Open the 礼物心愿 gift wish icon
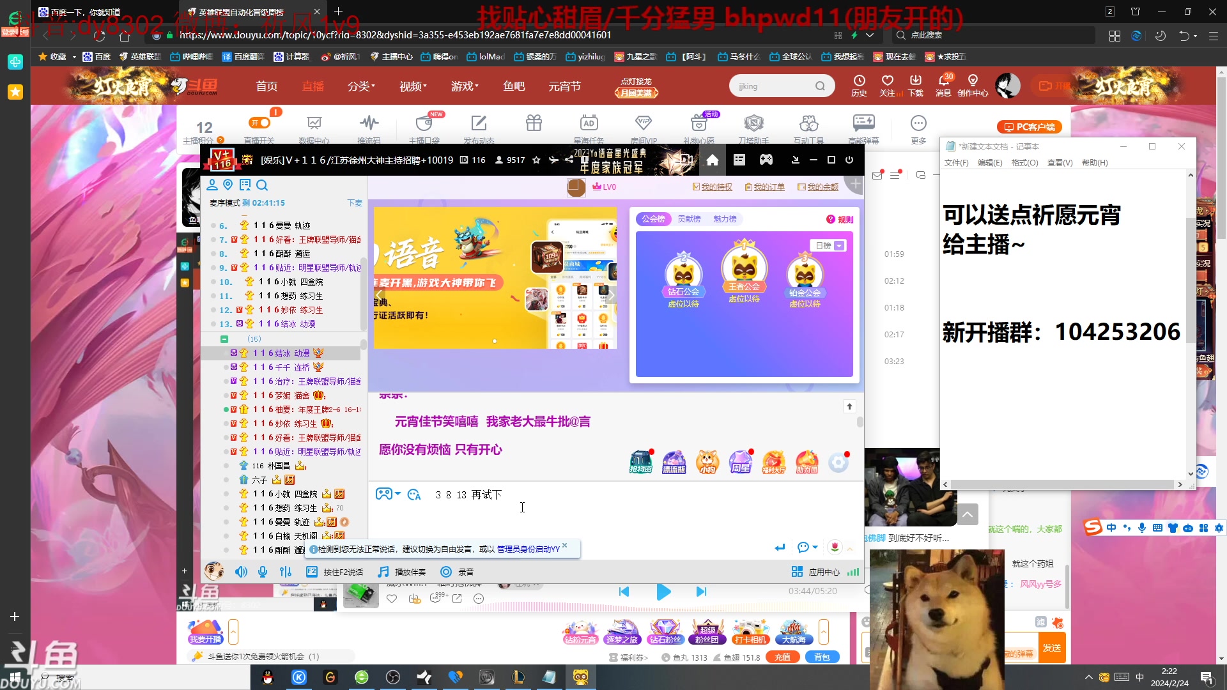The image size is (1227, 690). [698, 123]
